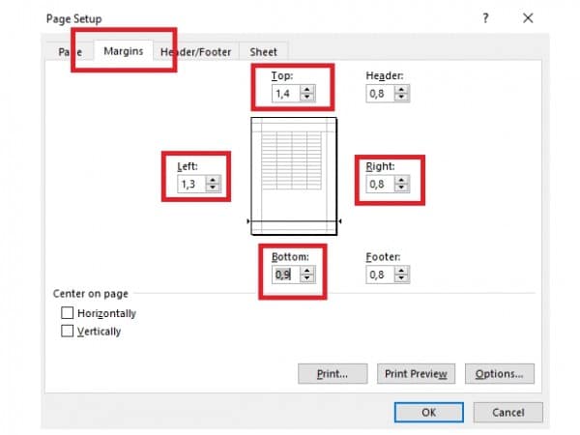Increase the Right margin value

click(x=402, y=180)
